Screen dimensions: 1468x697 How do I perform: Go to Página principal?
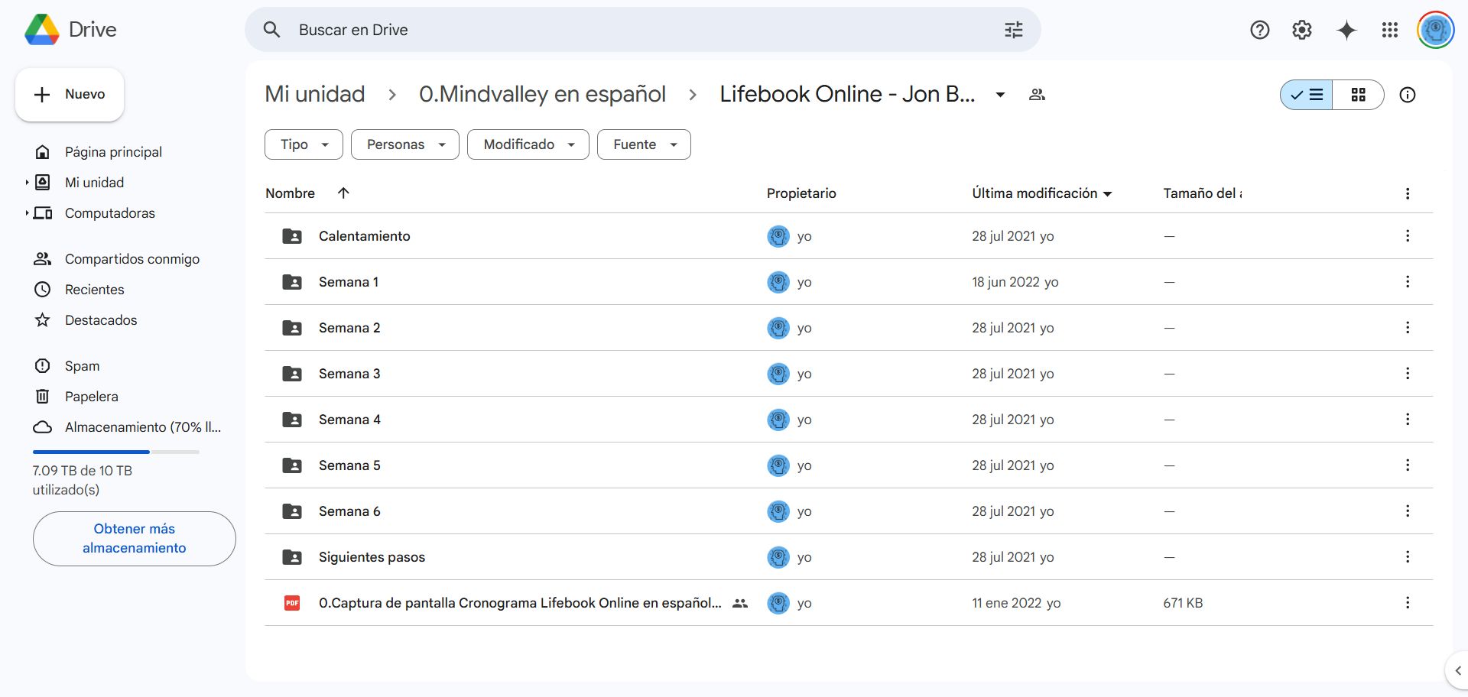coord(115,152)
